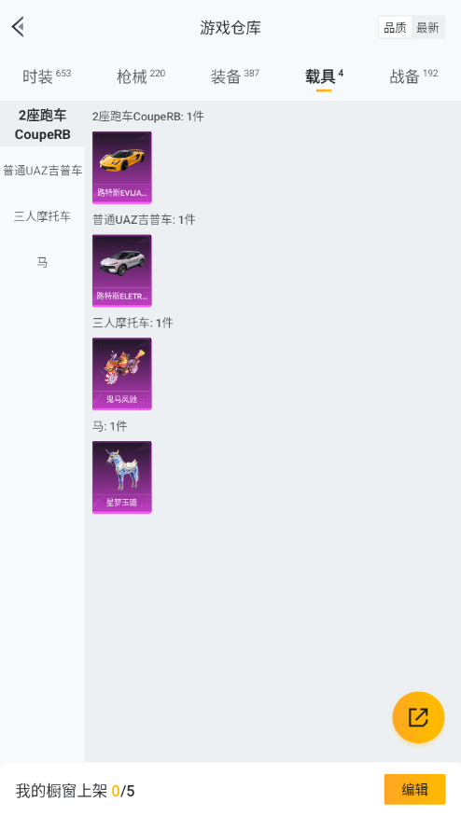
Task: Tap the back arrow icon
Action: pyautogui.click(x=19, y=27)
